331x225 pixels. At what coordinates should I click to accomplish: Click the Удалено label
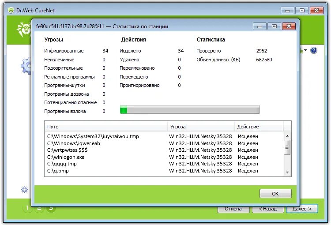click(129, 60)
